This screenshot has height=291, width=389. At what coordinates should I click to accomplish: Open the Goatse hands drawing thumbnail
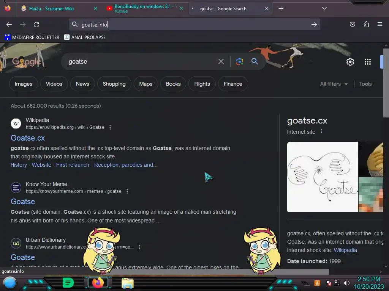tap(322, 177)
